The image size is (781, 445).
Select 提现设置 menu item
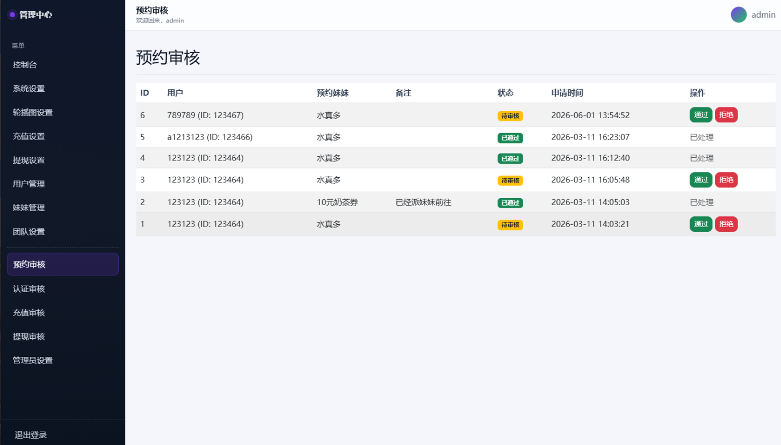pyautogui.click(x=63, y=160)
